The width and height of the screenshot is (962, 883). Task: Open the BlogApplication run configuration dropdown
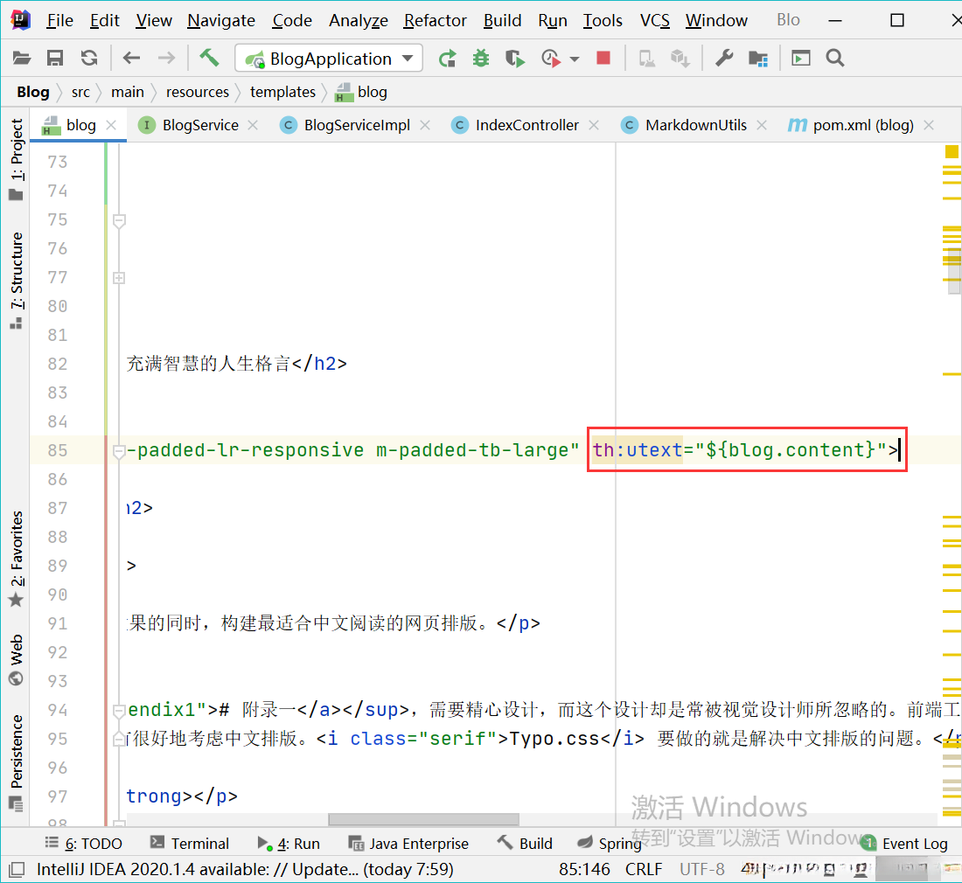(329, 59)
